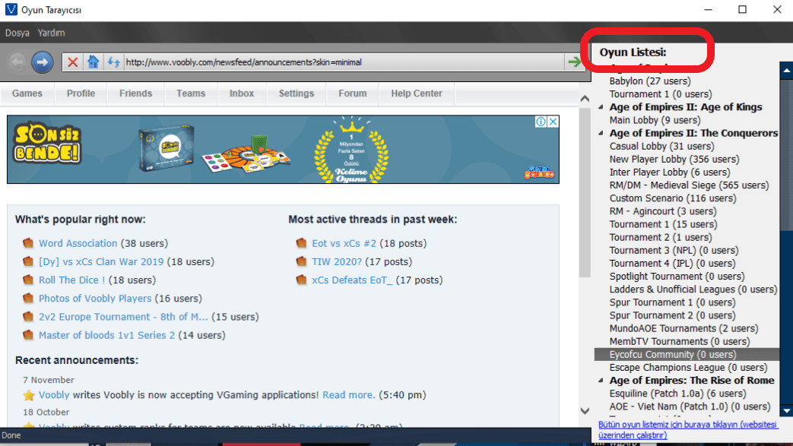Select Ladders & Unofficial Leagues lobby
The image size is (793, 446).
tap(693, 289)
